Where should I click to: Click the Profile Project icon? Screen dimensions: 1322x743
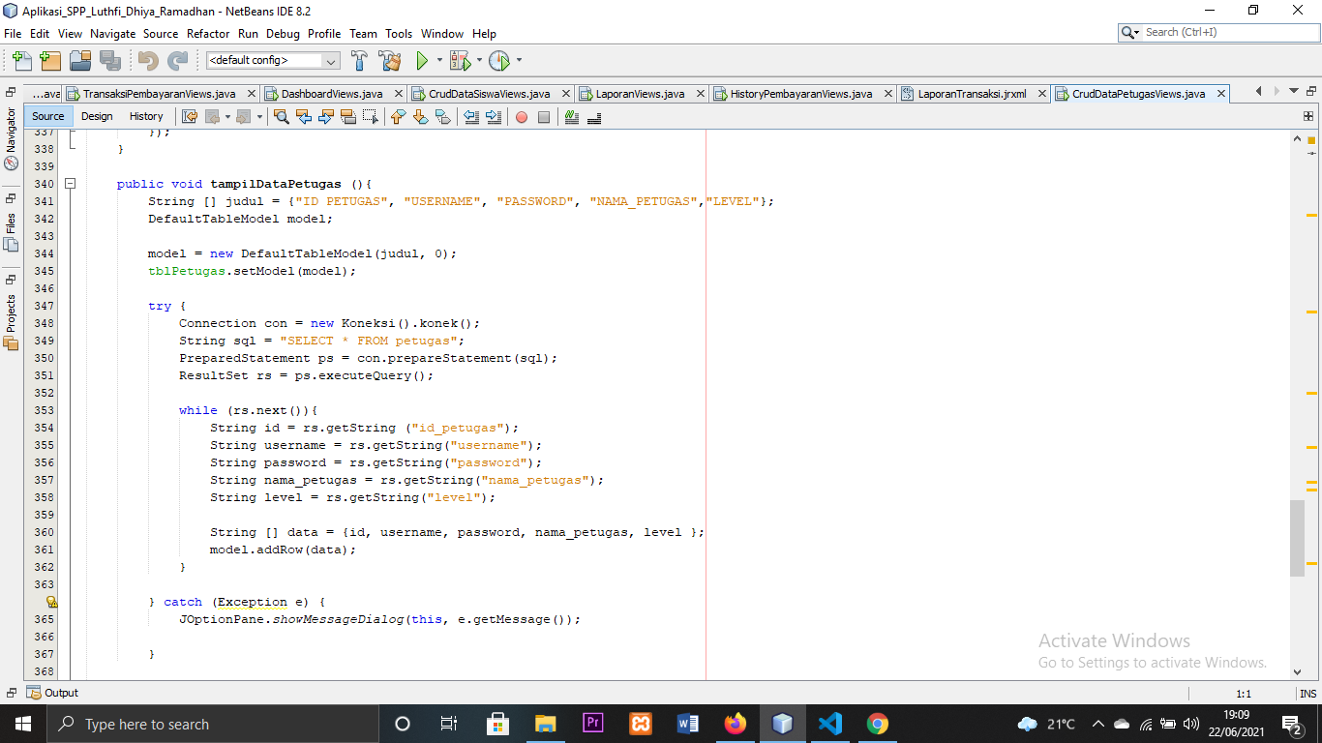pyautogui.click(x=498, y=61)
